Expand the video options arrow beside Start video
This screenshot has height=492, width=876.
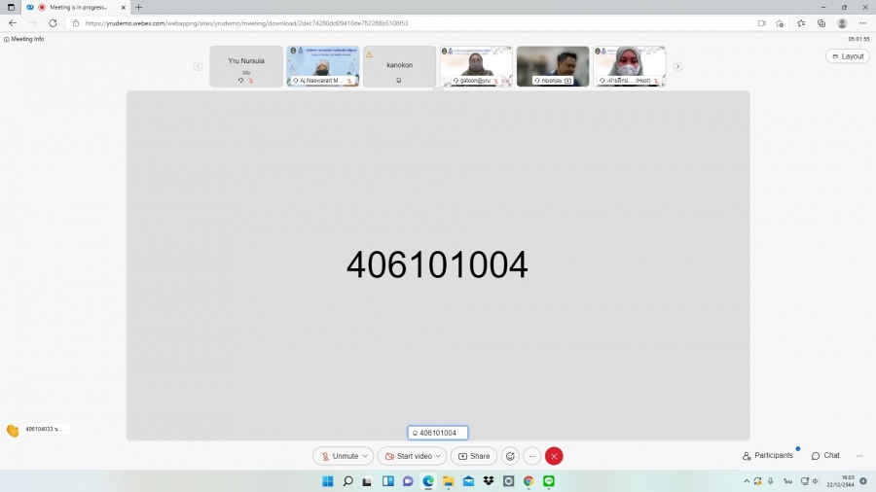[439, 456]
